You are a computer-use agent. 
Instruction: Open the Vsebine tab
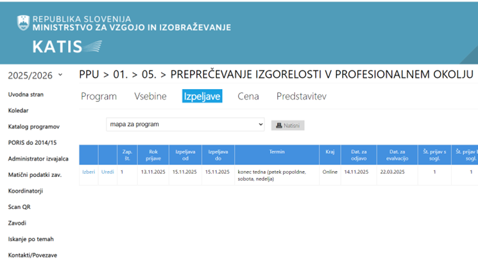pos(150,97)
